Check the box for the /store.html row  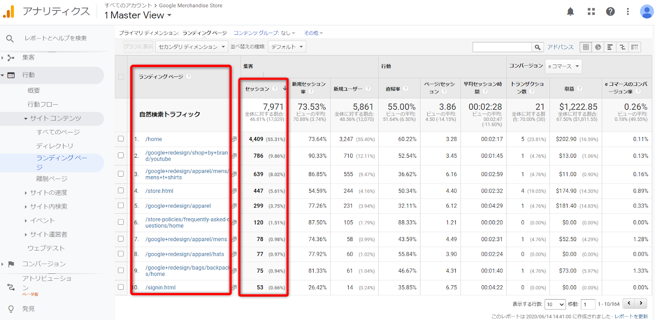point(121,190)
